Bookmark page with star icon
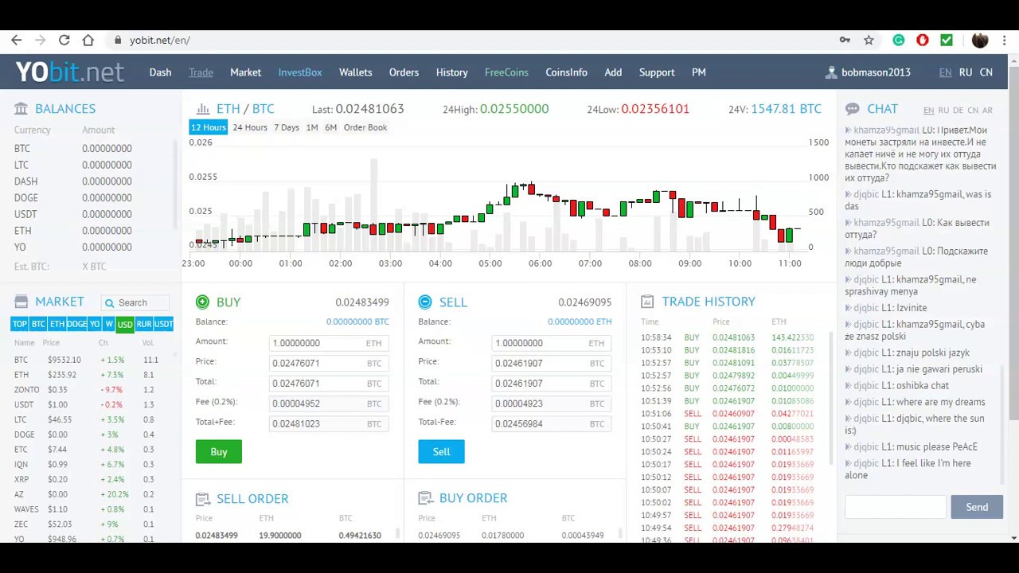This screenshot has height=573, width=1019. 869,40
